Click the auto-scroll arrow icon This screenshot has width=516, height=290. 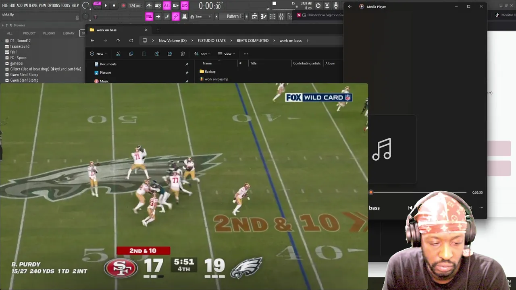pyautogui.click(x=158, y=17)
